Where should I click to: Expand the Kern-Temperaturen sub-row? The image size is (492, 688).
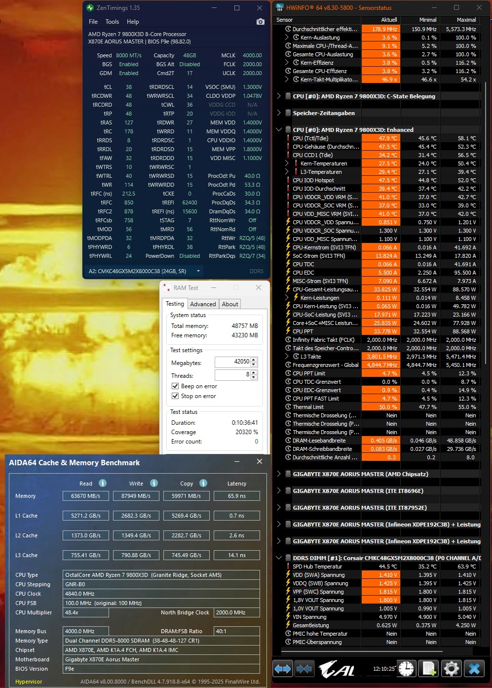pos(287,163)
